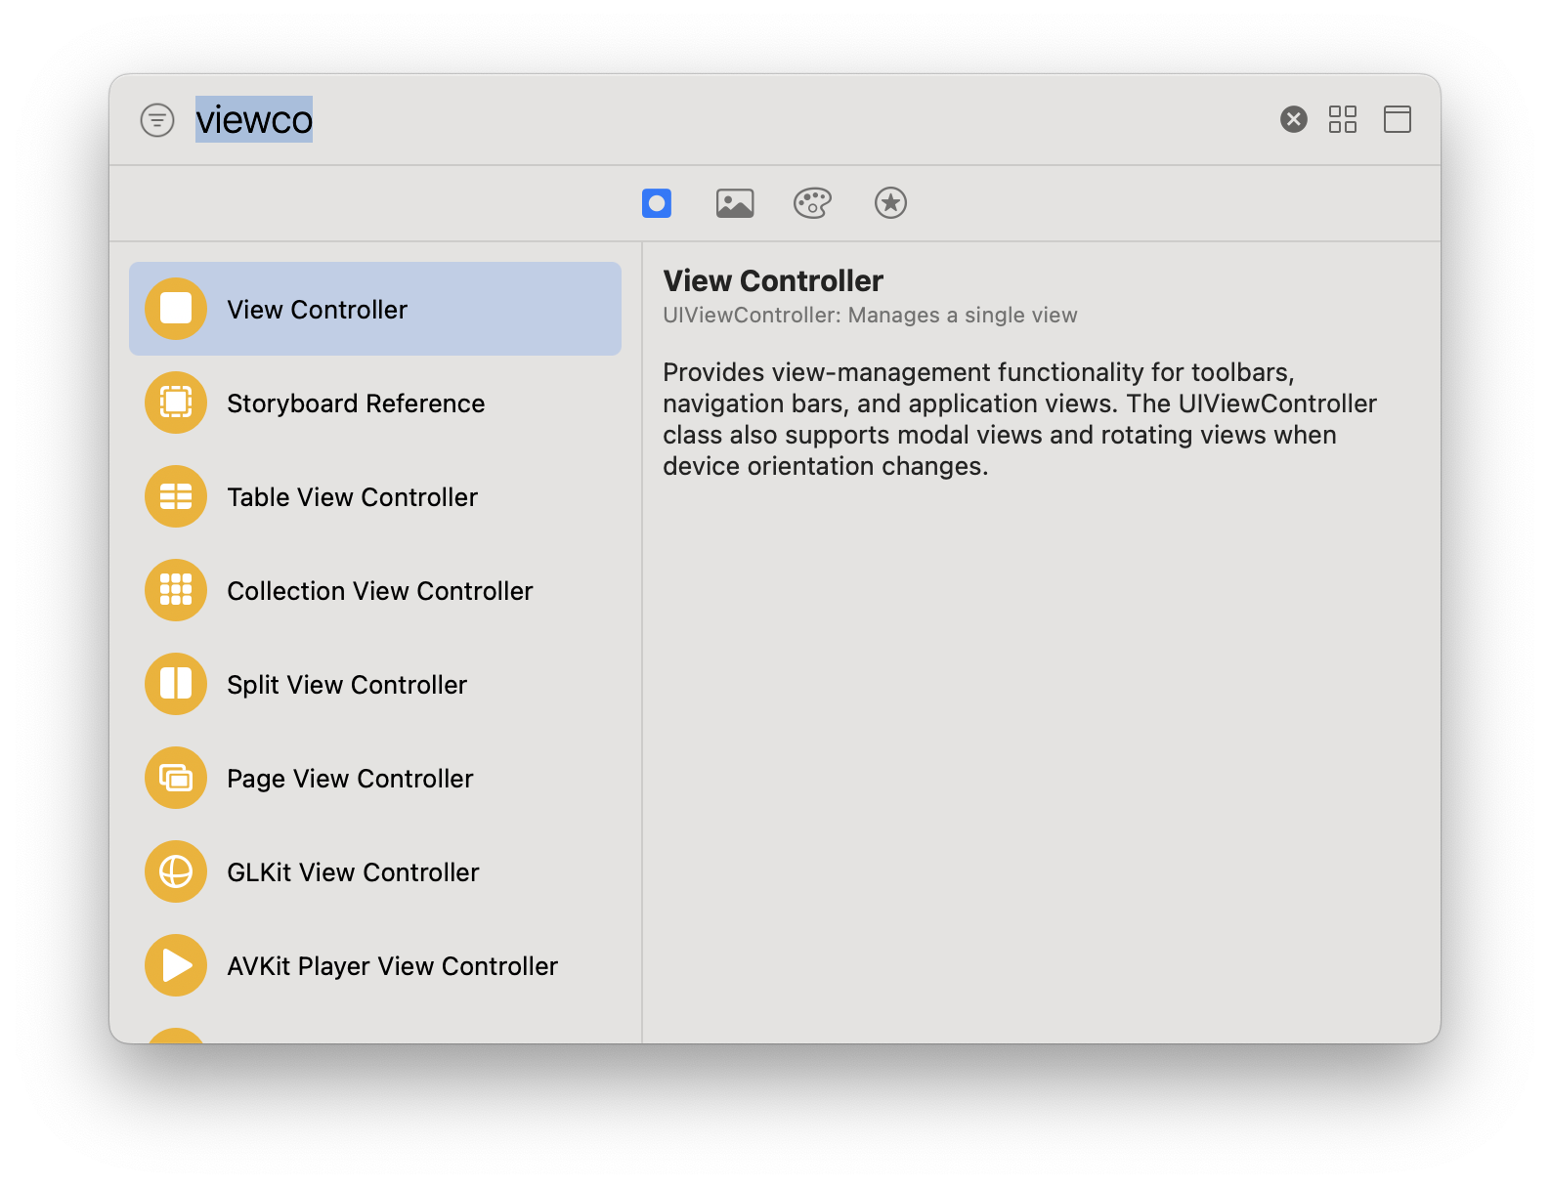This screenshot has height=1188, width=1550.
Task: Select the Collection View Controller icon
Action: tap(176, 590)
